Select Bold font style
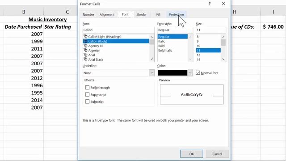The width and height of the screenshot is (286, 161). (x=172, y=46)
